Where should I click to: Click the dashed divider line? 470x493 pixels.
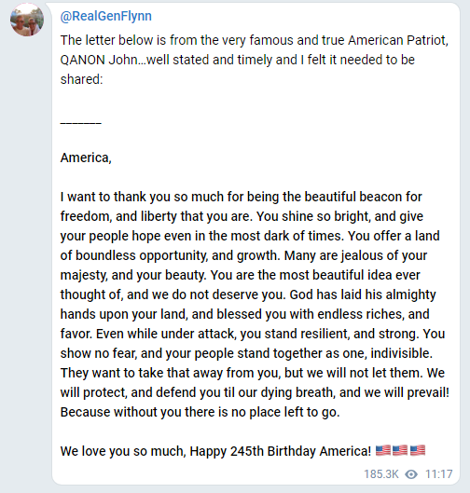point(81,123)
